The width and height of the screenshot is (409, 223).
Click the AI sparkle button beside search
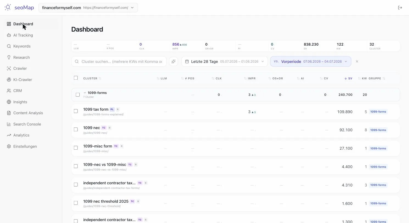click(173, 62)
